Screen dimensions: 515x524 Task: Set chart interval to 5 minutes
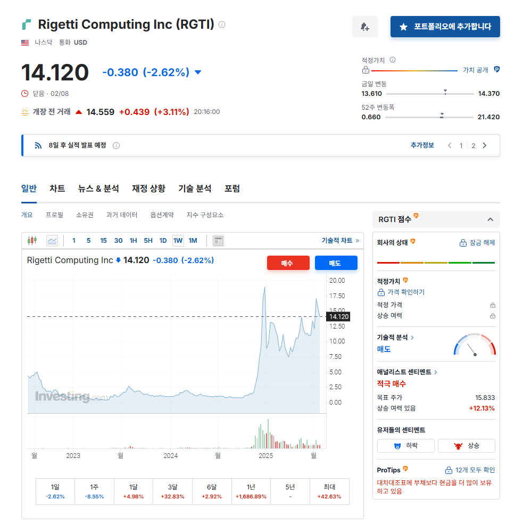point(88,241)
